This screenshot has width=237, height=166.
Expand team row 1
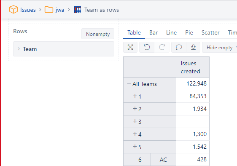click(x=135, y=96)
